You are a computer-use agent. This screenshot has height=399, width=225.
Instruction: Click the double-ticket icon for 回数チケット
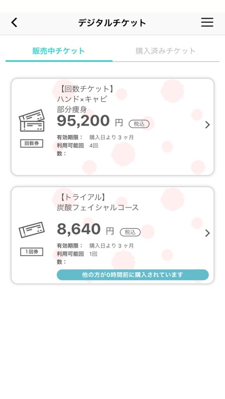pyautogui.click(x=32, y=120)
